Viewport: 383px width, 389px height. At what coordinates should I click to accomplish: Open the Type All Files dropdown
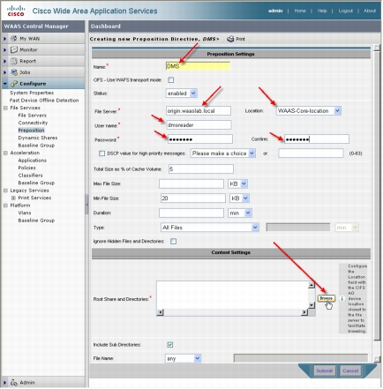tap(210, 228)
